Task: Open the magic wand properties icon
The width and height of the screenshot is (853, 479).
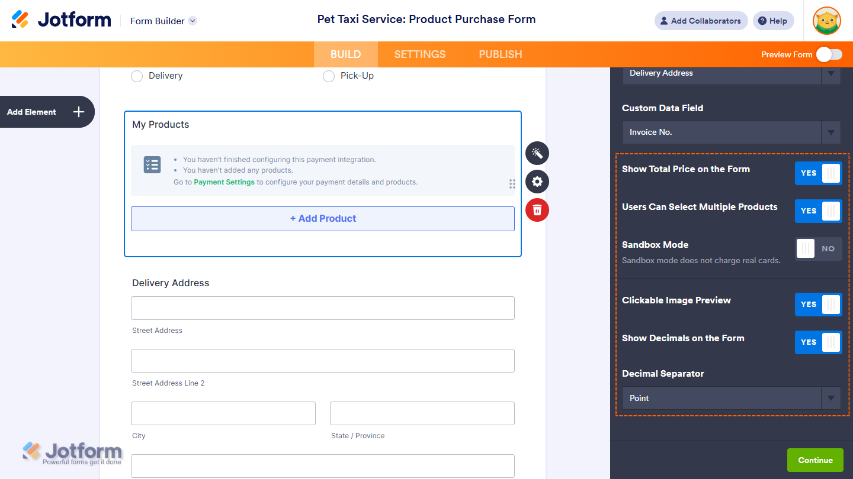Action: pos(537,153)
